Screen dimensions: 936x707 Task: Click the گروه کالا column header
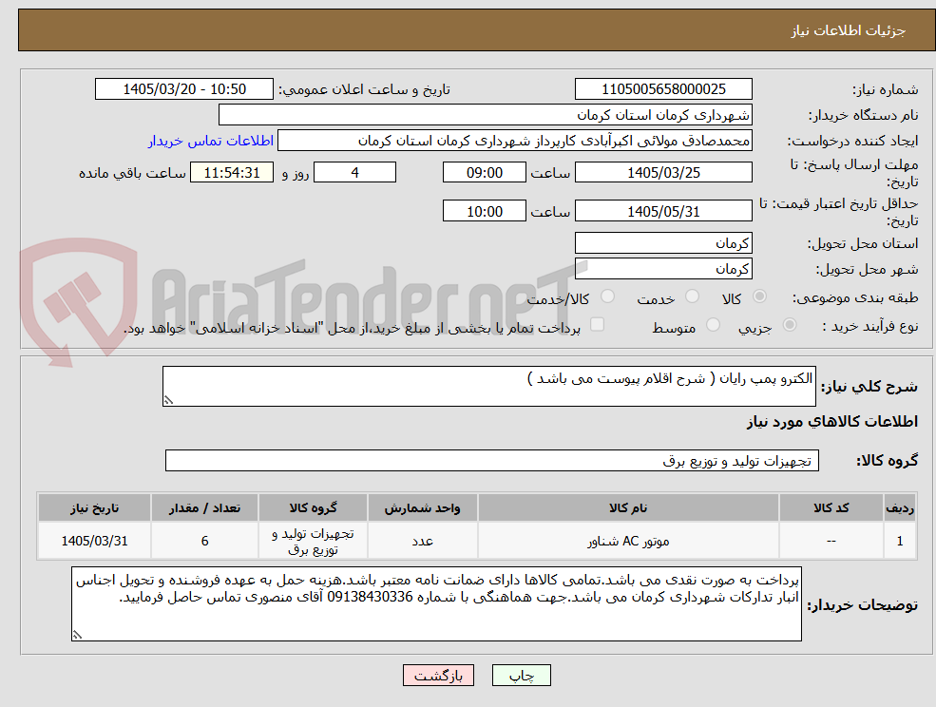click(313, 507)
